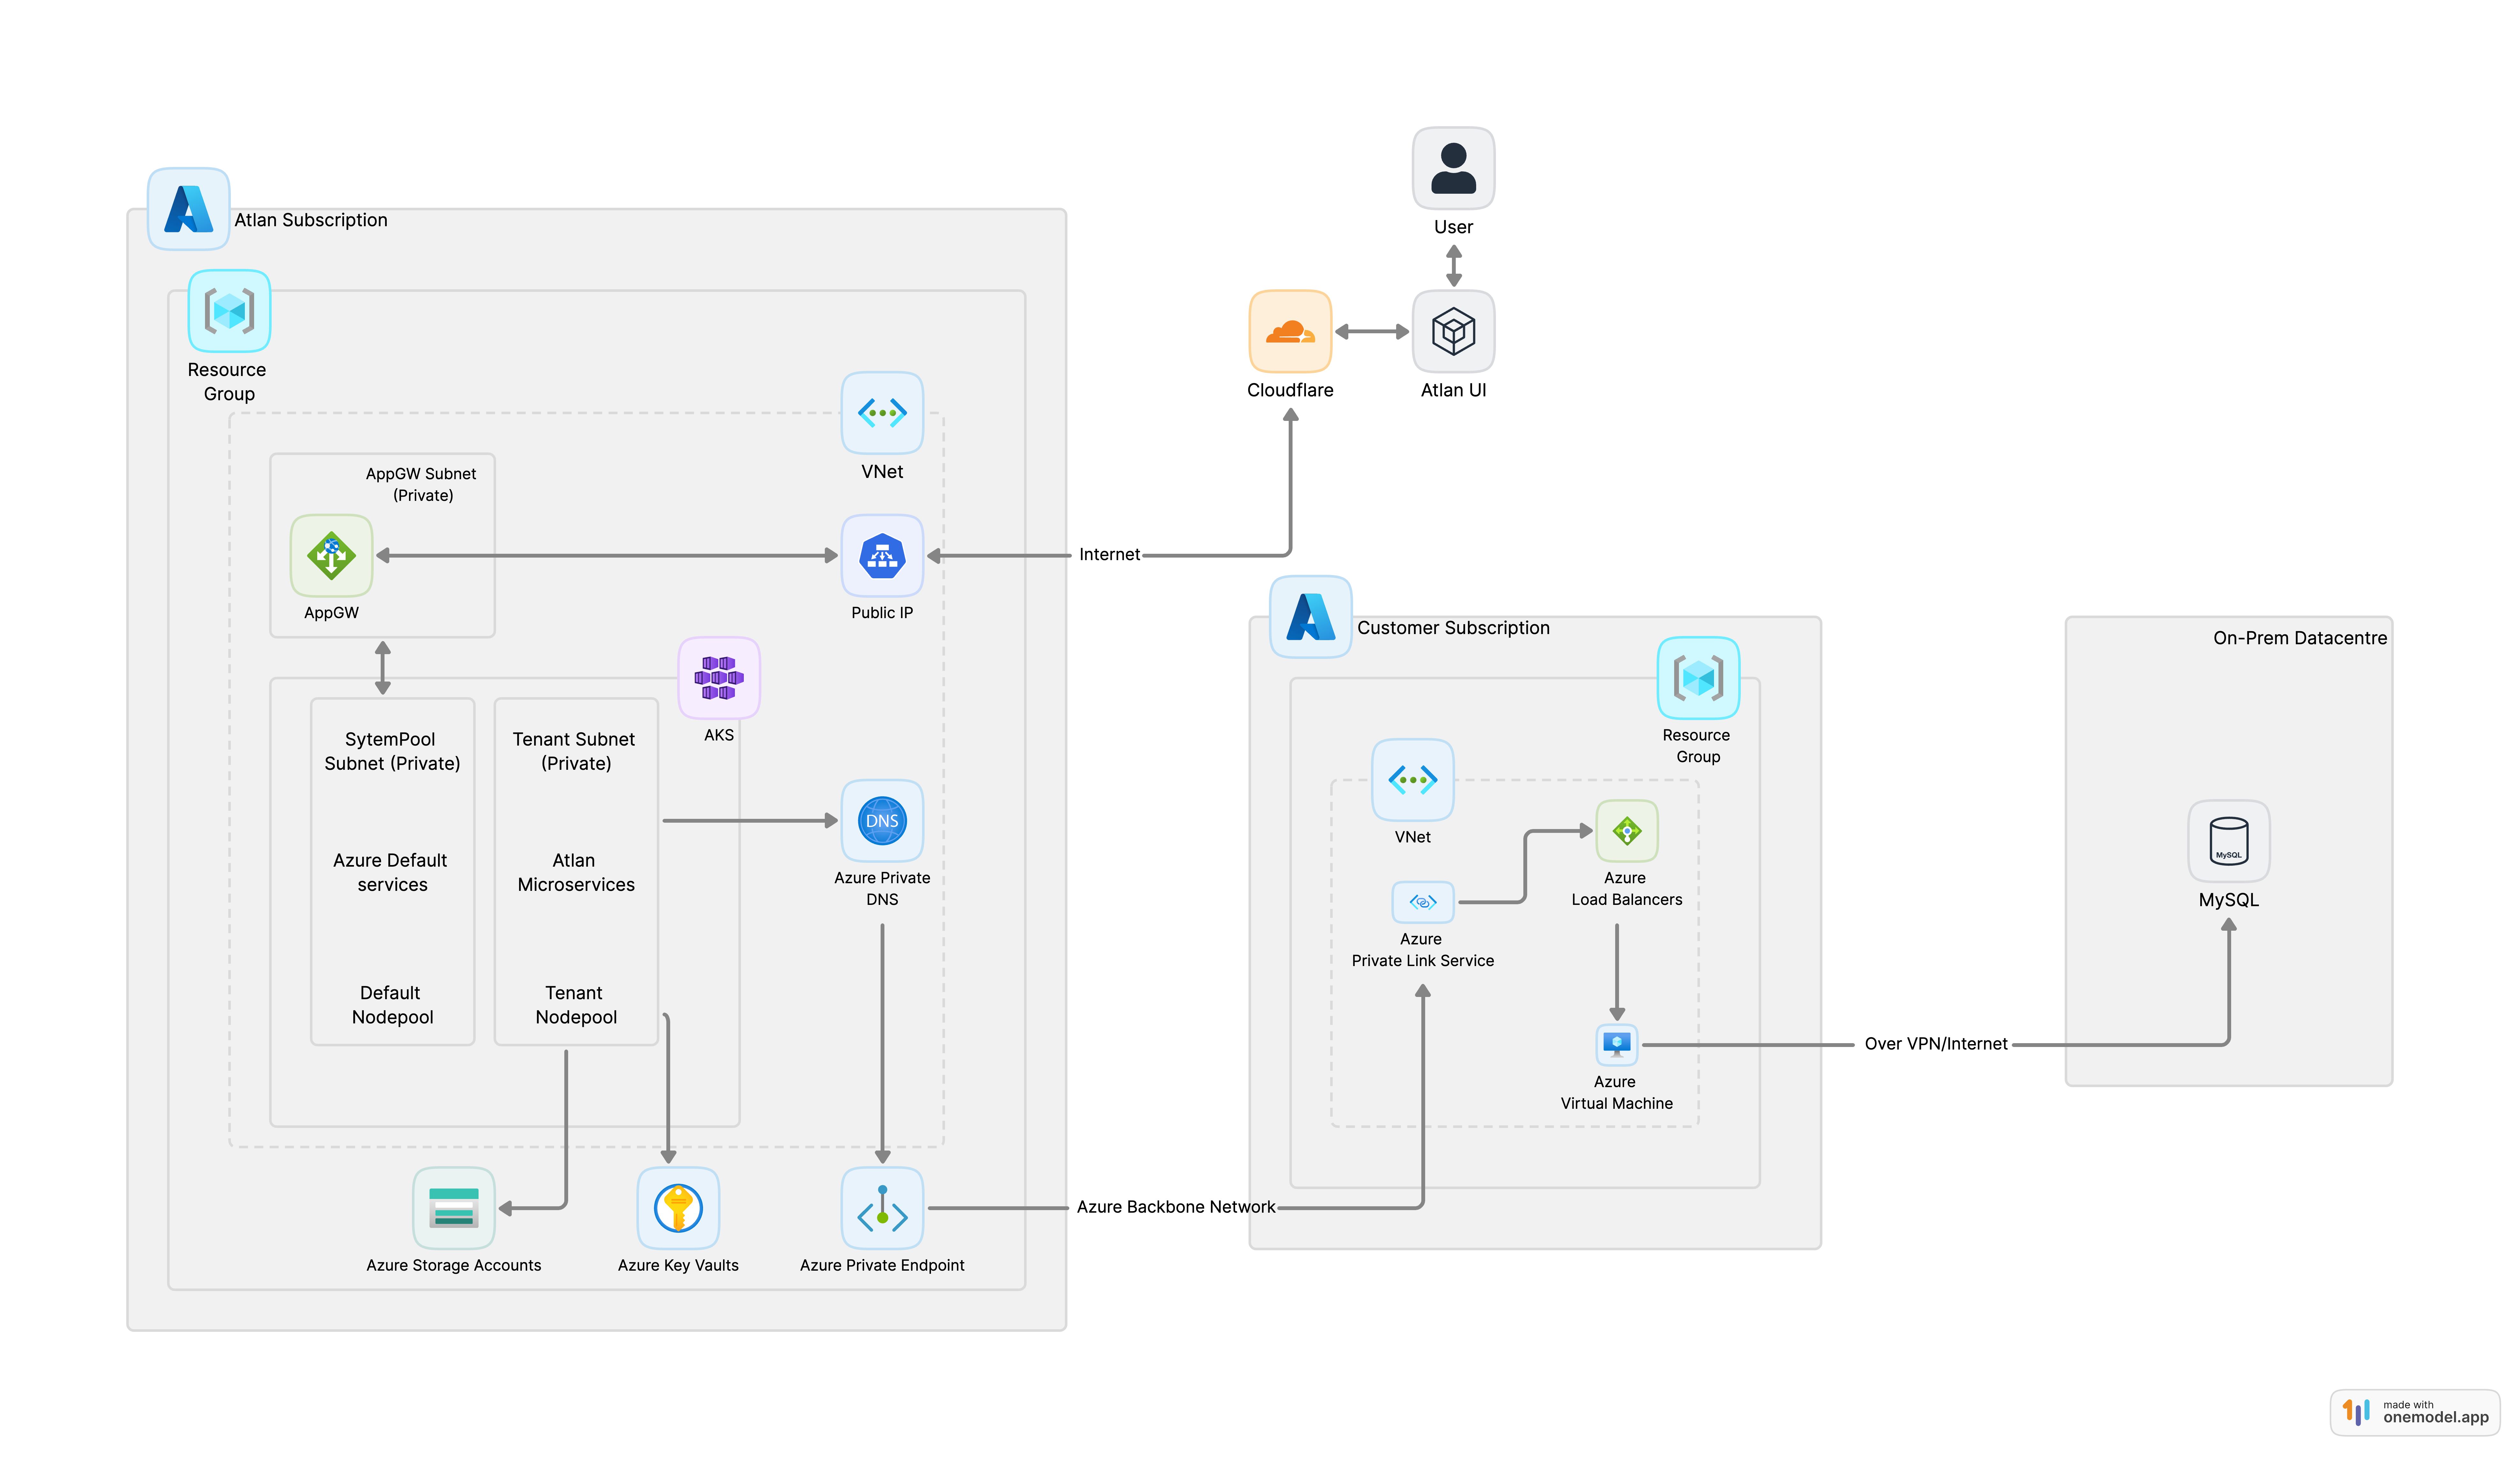Click the Azure Storage Accounts icon
Viewport: 2520px width, 1458px height.
[454, 1208]
